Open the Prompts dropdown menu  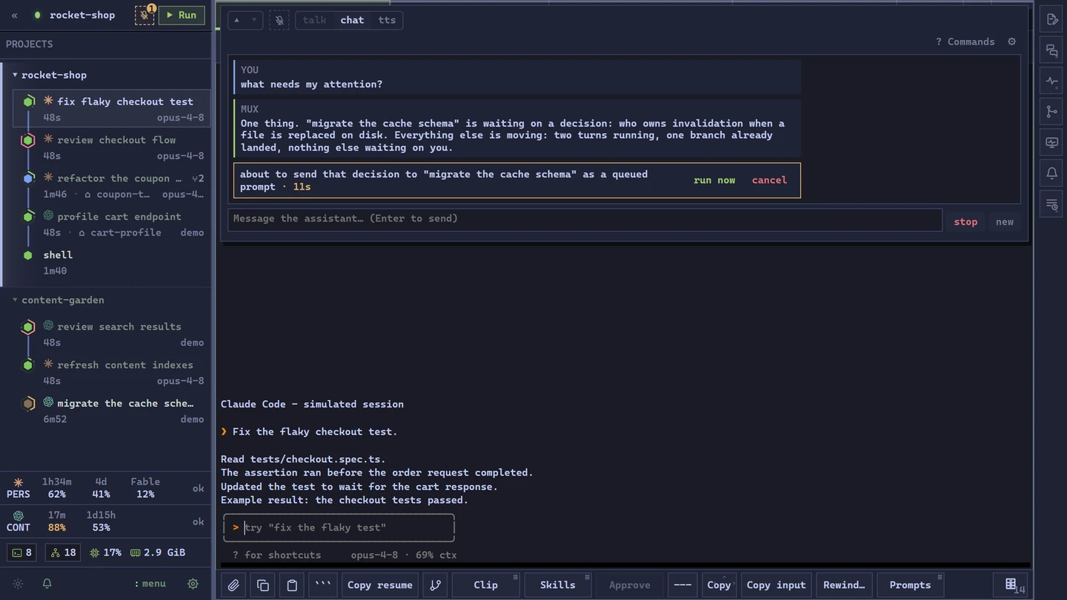point(910,585)
